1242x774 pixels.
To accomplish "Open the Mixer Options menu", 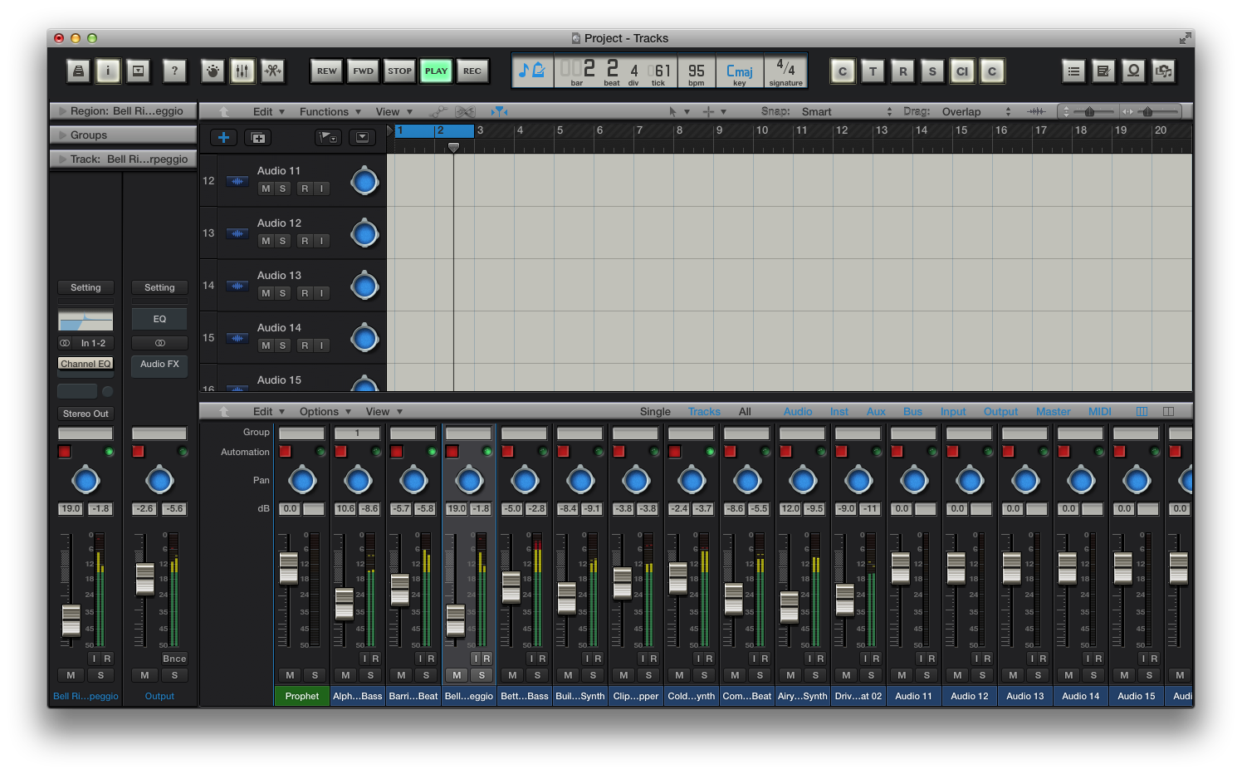I will (325, 411).
